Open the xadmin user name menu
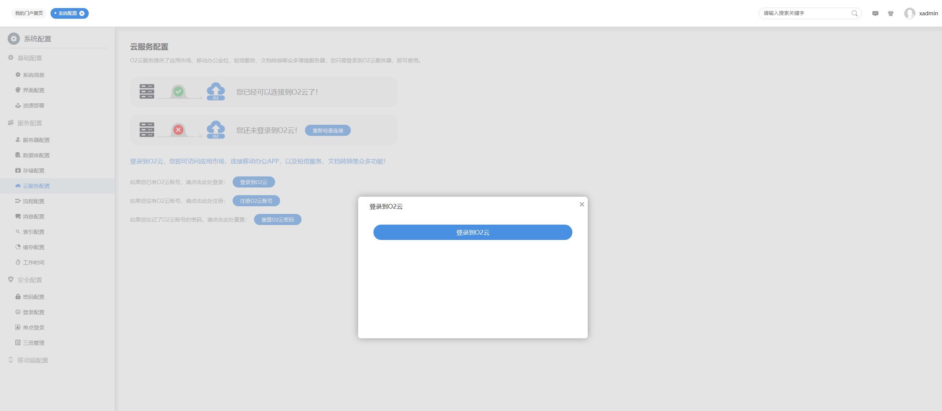The image size is (942, 411). click(x=929, y=13)
